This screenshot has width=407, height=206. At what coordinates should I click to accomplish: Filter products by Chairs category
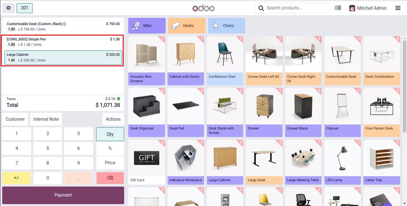point(227,26)
